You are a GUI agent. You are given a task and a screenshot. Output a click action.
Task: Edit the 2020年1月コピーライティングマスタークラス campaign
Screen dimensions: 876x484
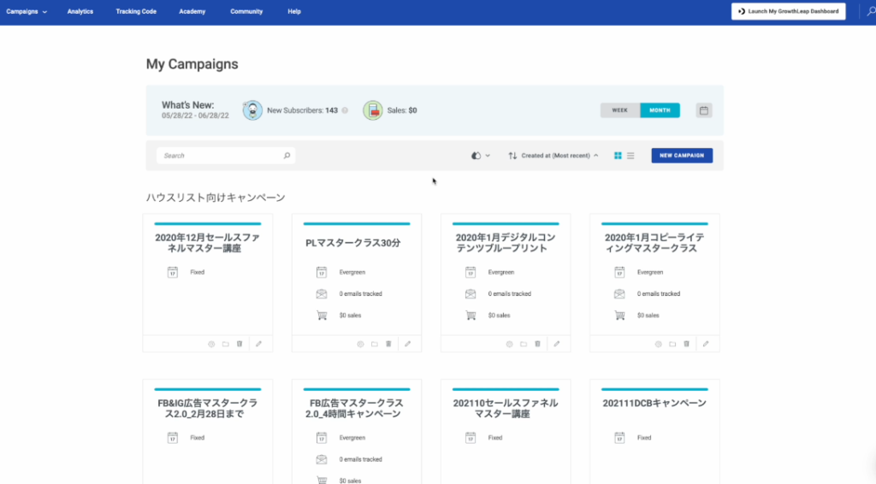(x=706, y=344)
